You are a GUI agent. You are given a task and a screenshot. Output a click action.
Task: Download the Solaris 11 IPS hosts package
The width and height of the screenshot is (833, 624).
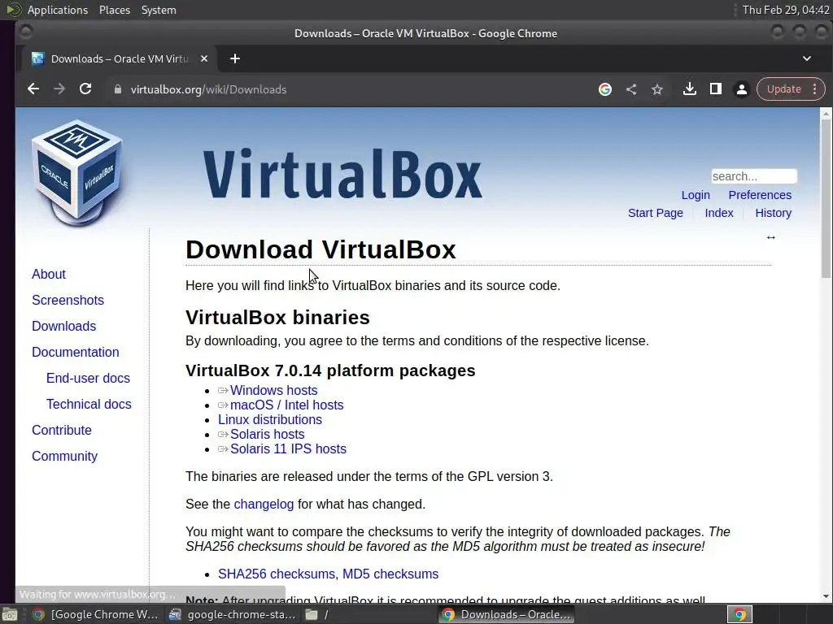[x=288, y=448]
